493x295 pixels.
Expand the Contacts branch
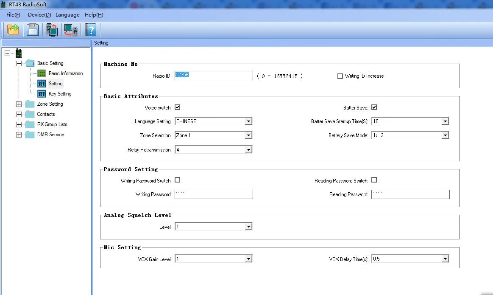click(18, 114)
